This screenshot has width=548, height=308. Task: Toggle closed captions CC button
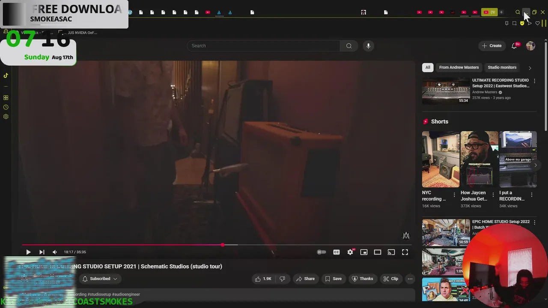point(337,252)
